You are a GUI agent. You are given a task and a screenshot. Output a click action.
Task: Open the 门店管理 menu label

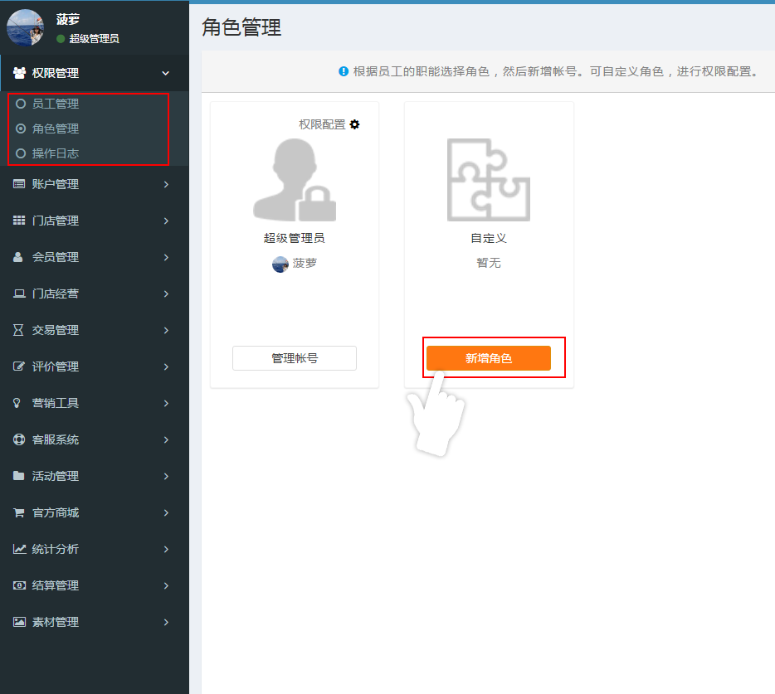click(x=56, y=221)
